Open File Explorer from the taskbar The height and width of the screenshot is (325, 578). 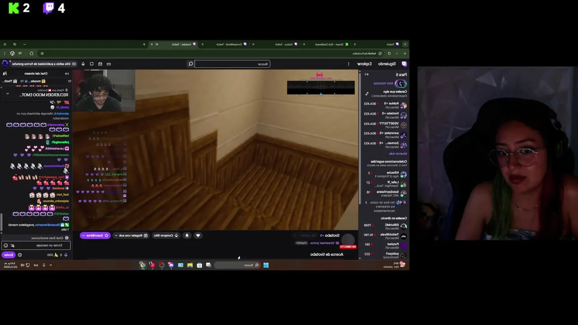point(190,265)
